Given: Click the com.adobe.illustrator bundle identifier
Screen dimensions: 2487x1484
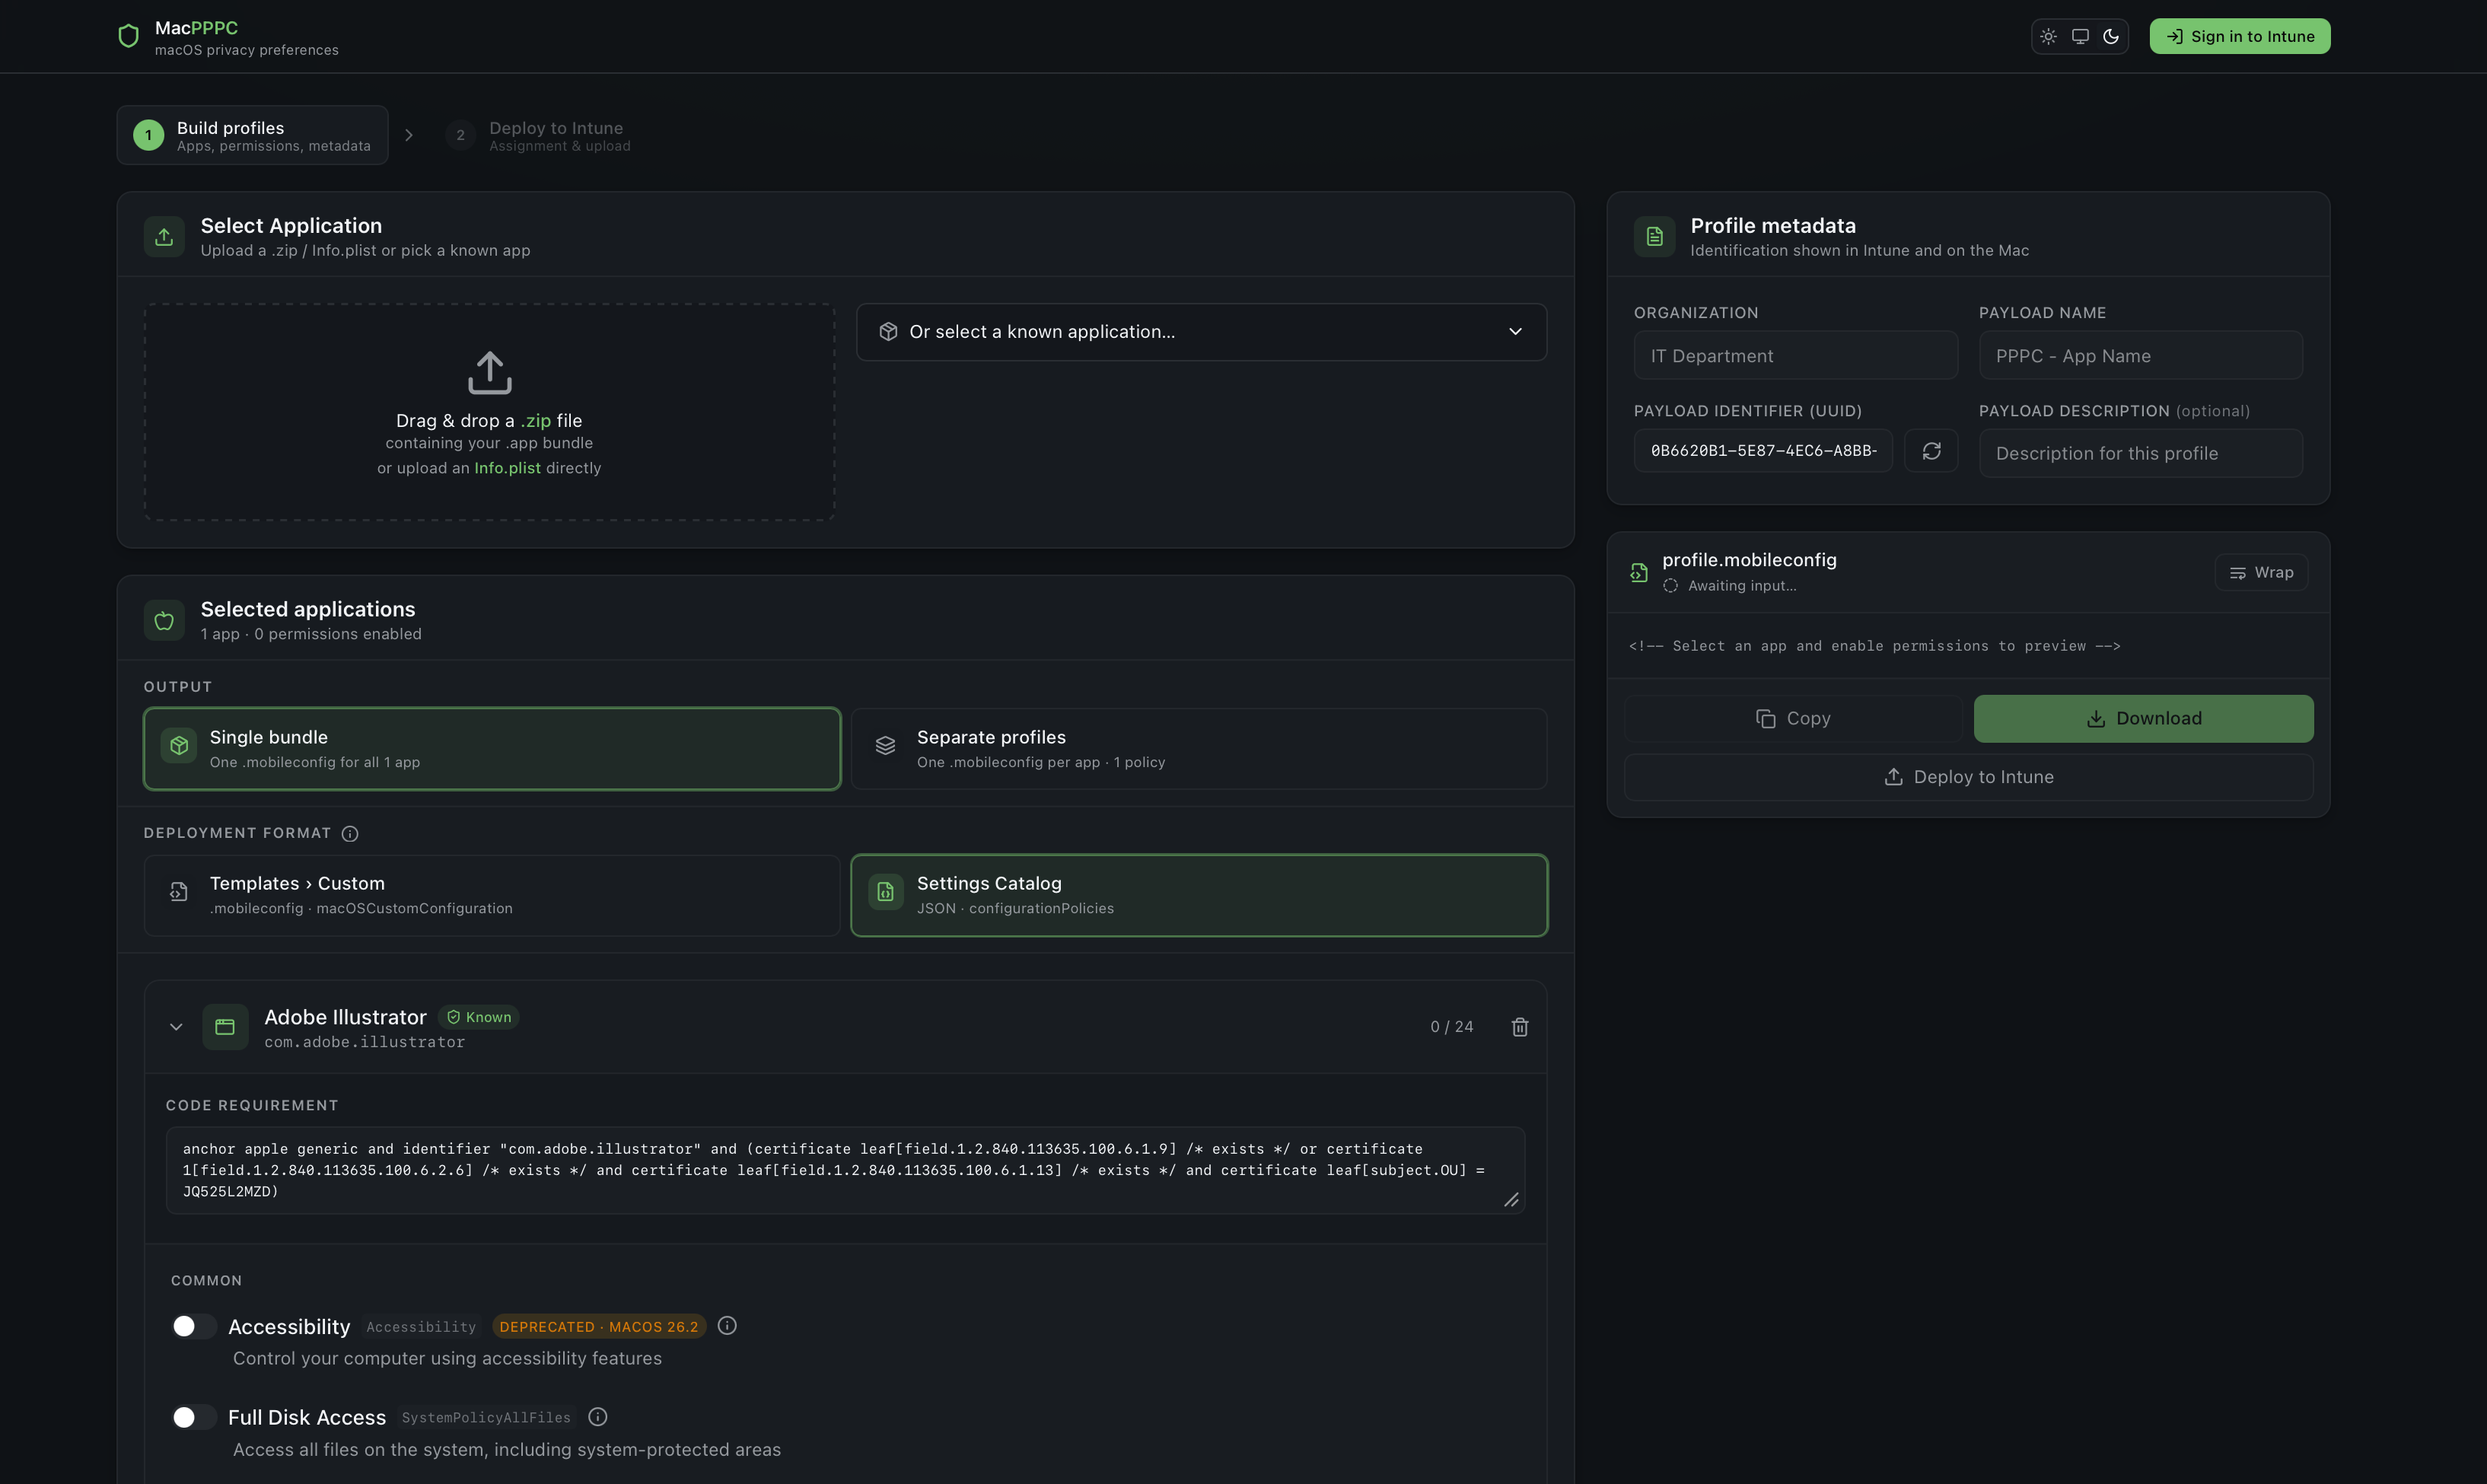Looking at the screenshot, I should tap(364, 1042).
